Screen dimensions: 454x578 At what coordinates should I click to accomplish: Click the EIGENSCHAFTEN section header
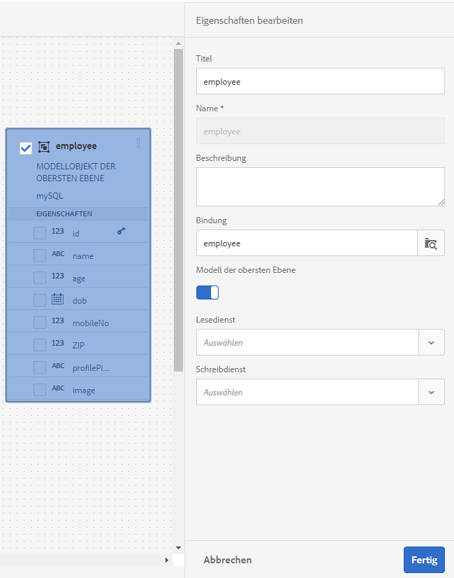[x=64, y=214]
